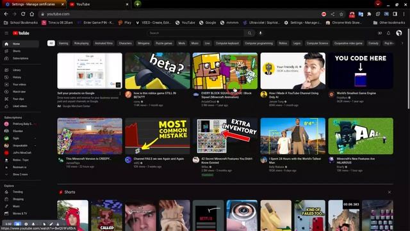Click the search magnifier button
Image resolution: width=410 pixels, height=231 pixels.
[249, 33]
